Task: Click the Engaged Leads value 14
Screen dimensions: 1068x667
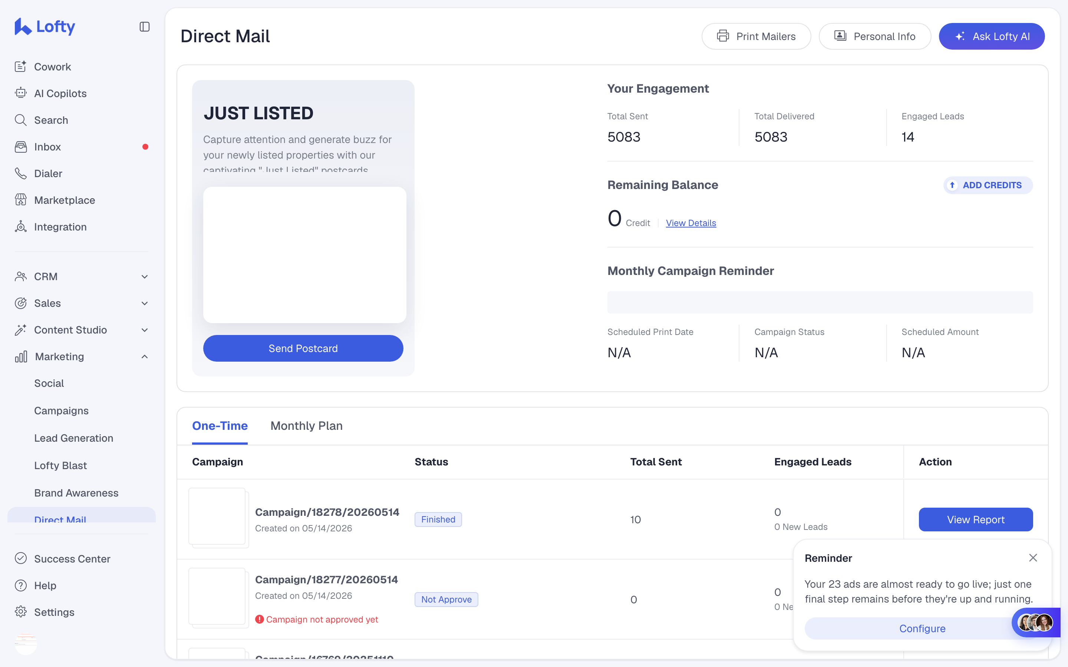Action: [x=908, y=137]
